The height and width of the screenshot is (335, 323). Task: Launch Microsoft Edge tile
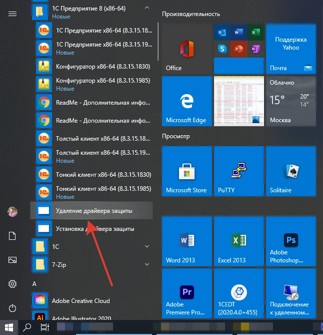pyautogui.click(x=186, y=101)
